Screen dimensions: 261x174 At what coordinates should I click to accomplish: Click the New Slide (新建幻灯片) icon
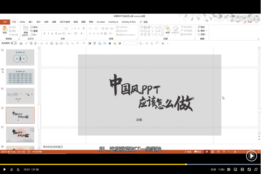(26, 28)
